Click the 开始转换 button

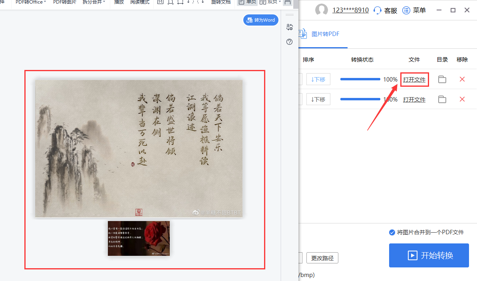[x=429, y=255]
